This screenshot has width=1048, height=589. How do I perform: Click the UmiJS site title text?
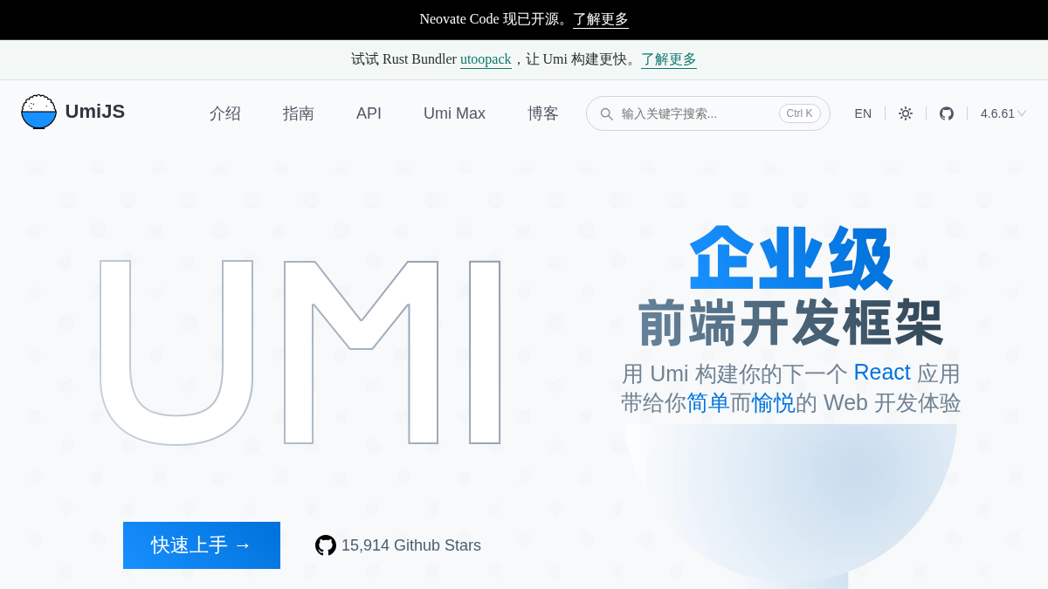95,112
